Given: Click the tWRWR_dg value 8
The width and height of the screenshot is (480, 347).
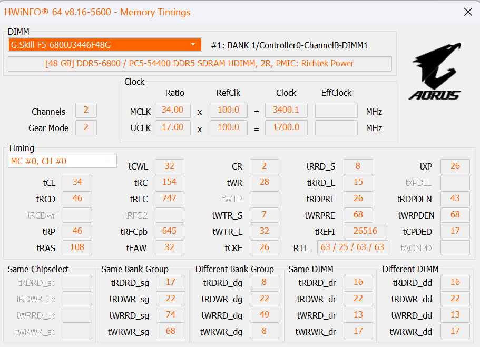Looking at the screenshot, I should point(265,331).
